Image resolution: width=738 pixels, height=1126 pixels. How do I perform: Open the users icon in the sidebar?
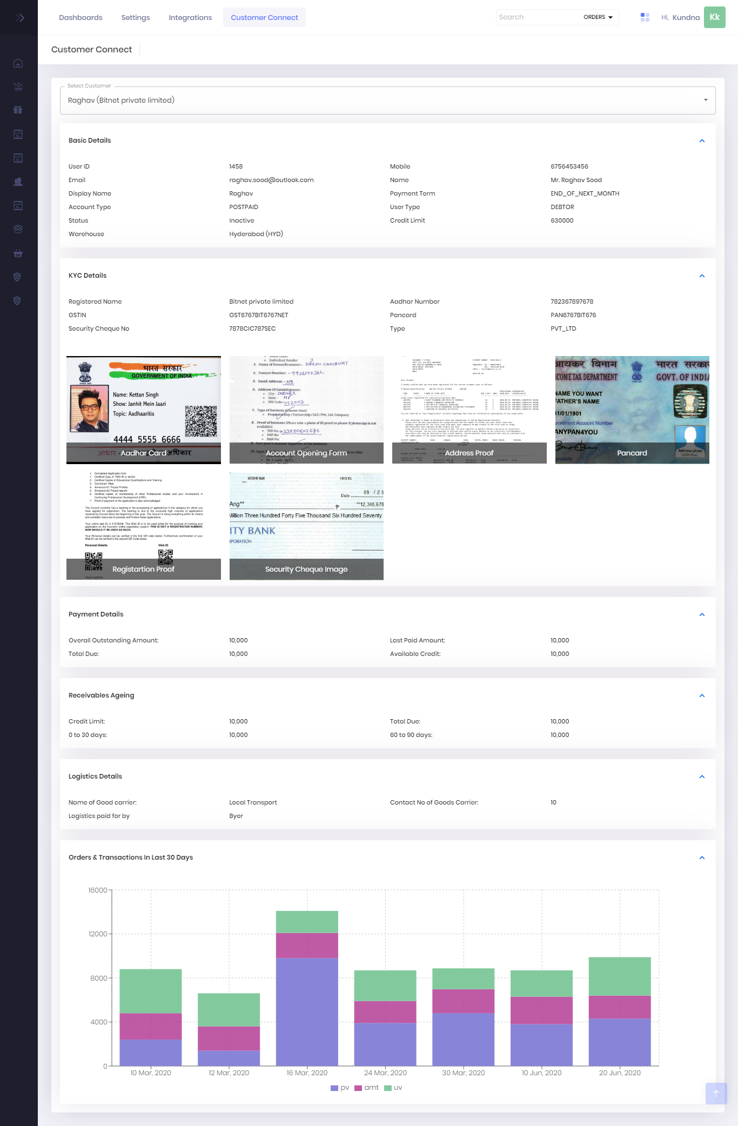click(18, 182)
